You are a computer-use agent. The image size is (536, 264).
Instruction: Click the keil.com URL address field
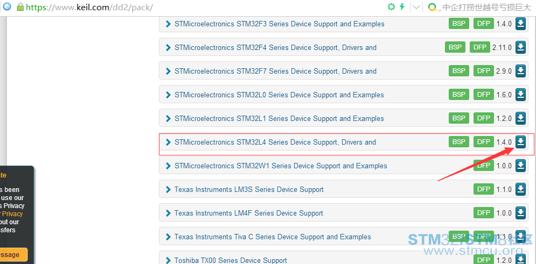[89, 7]
